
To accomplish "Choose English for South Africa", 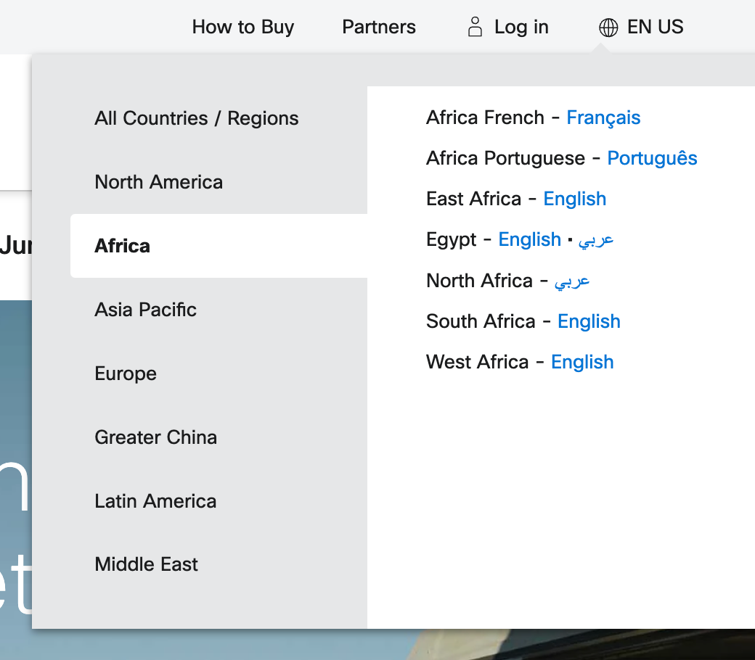I will click(x=589, y=321).
